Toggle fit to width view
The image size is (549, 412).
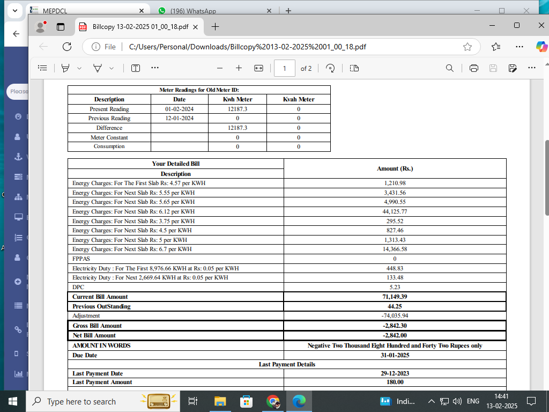[258, 68]
